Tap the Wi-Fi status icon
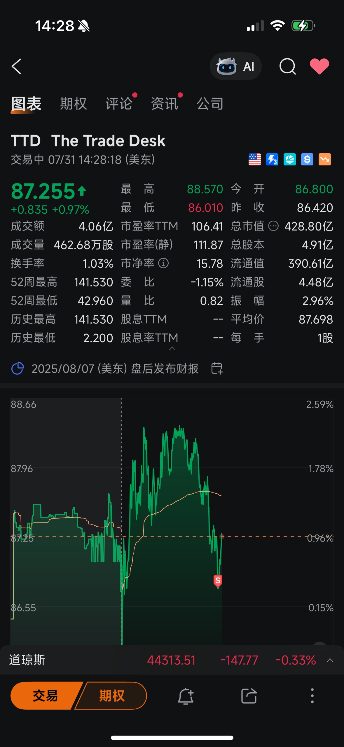Screen dimensions: 344x747 277,26
